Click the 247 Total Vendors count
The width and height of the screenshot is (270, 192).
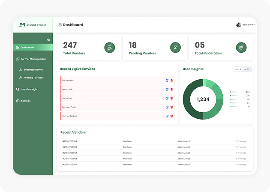pyautogui.click(x=70, y=45)
